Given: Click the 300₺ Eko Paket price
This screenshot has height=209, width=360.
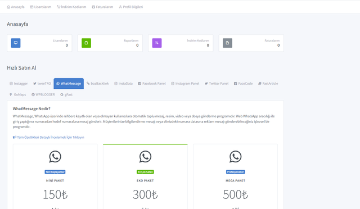Looking at the screenshot, I should [145, 194].
